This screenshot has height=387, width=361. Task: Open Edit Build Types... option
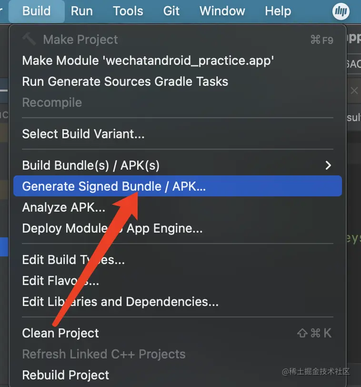[x=73, y=260]
